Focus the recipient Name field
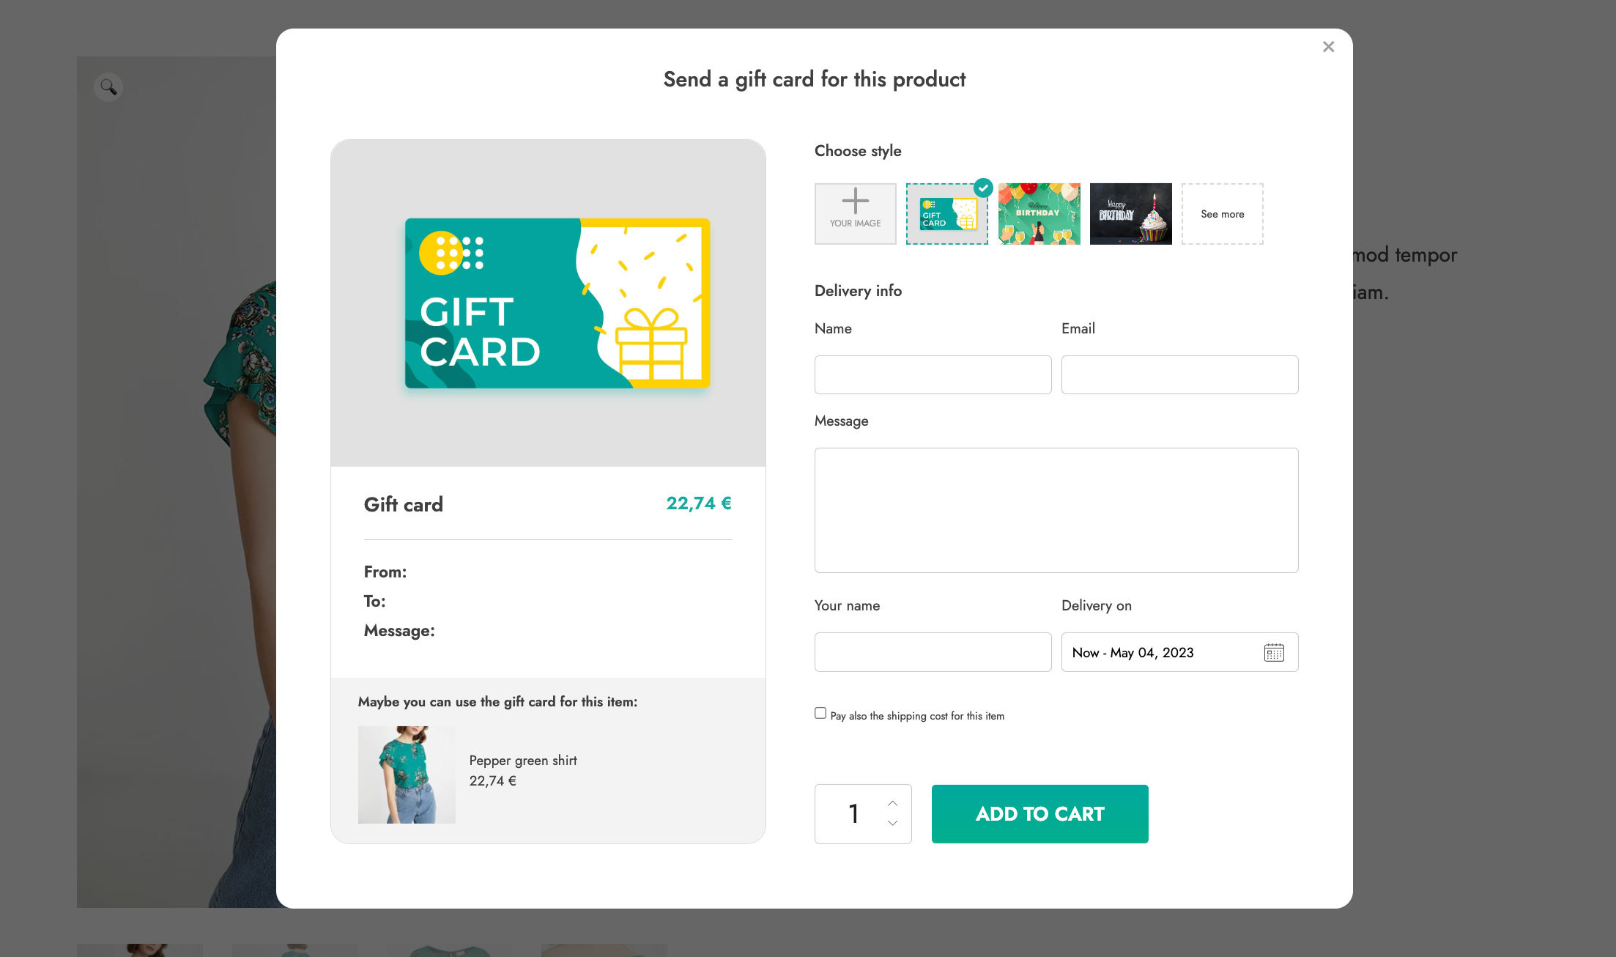1616x957 pixels. point(933,374)
